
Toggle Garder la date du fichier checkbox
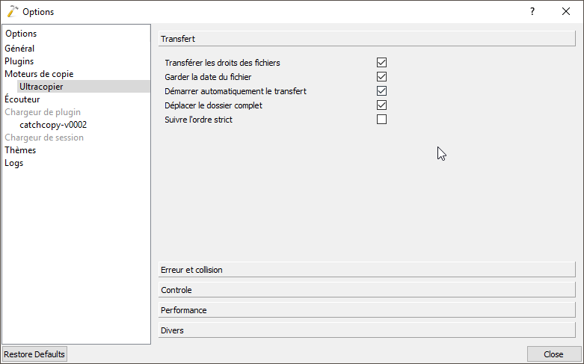tap(381, 77)
